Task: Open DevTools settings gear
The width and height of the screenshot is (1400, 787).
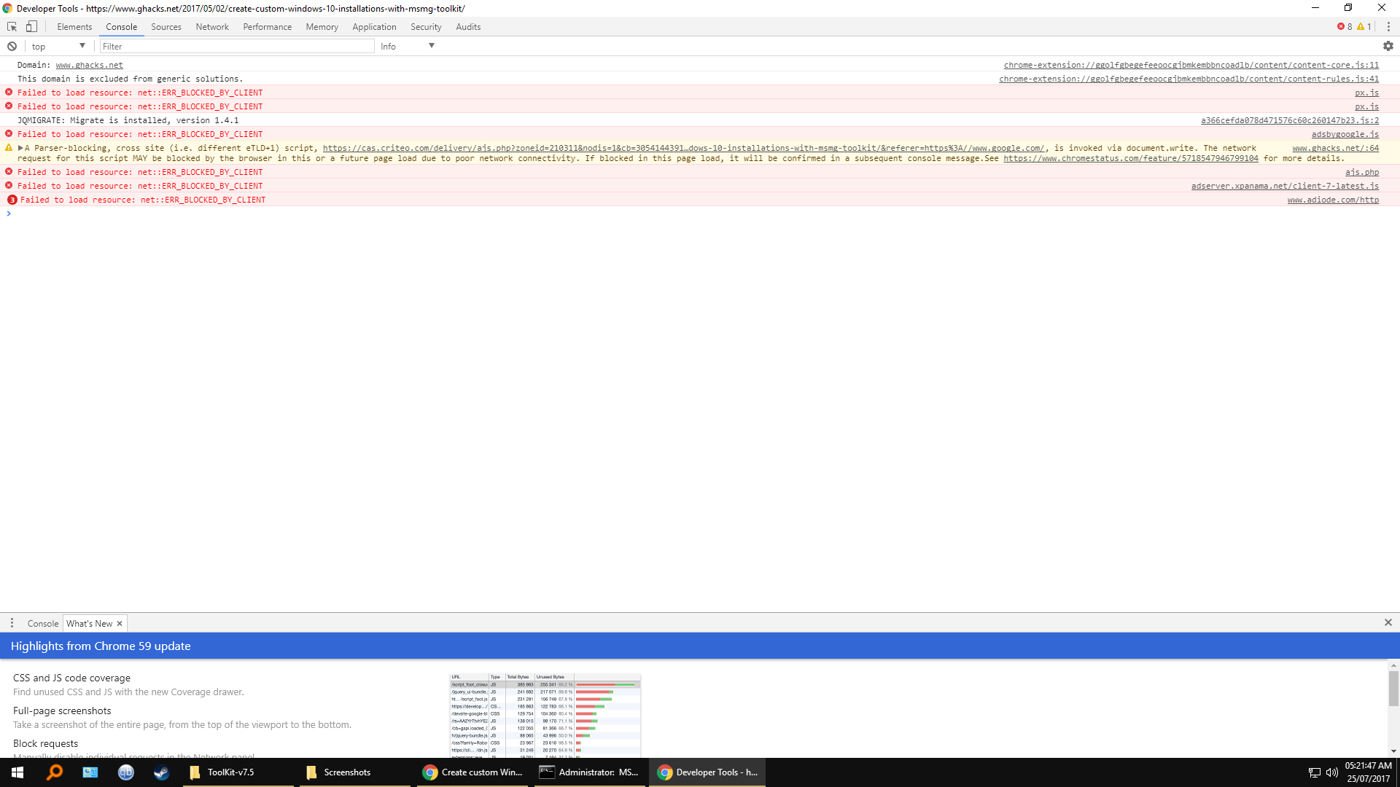Action: [1388, 46]
